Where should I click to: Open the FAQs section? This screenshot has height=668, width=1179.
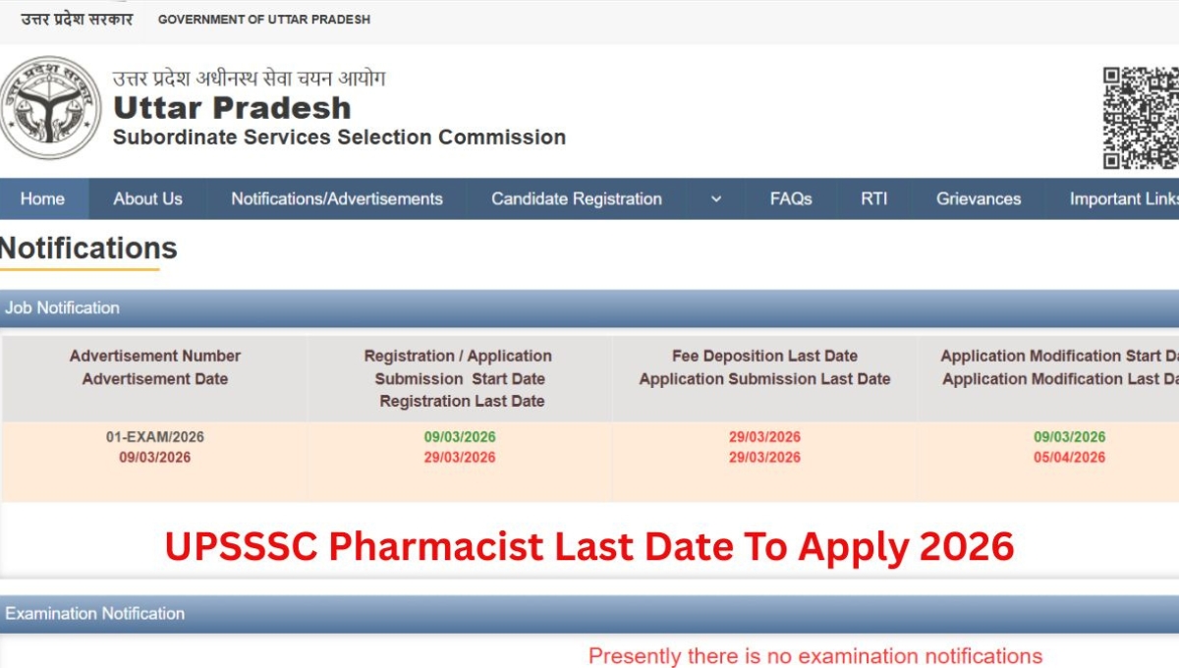790,198
